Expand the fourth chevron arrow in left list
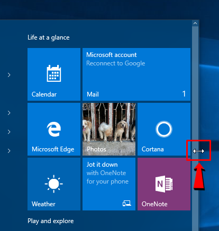Image resolution: width=219 pixels, height=231 pixels. [x=9, y=151]
